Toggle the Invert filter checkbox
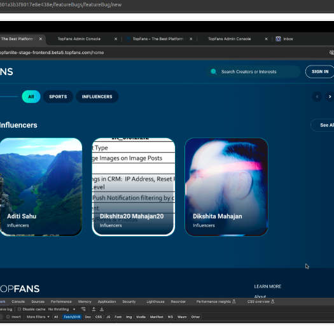This screenshot has width=334, height=334. pyautogui.click(x=8, y=317)
